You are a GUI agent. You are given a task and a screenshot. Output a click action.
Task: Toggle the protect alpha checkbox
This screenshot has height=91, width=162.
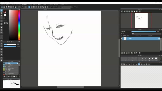coord(122,36)
